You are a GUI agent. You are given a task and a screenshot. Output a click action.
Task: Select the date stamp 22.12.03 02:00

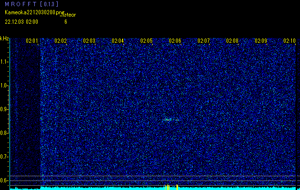point(21,22)
